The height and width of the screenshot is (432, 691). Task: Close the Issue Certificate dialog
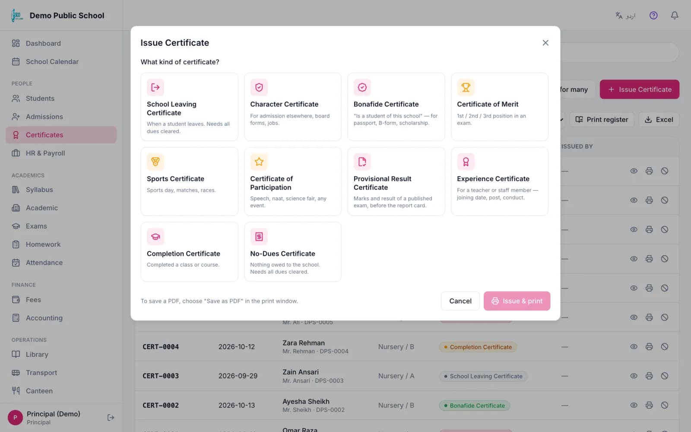pos(545,43)
